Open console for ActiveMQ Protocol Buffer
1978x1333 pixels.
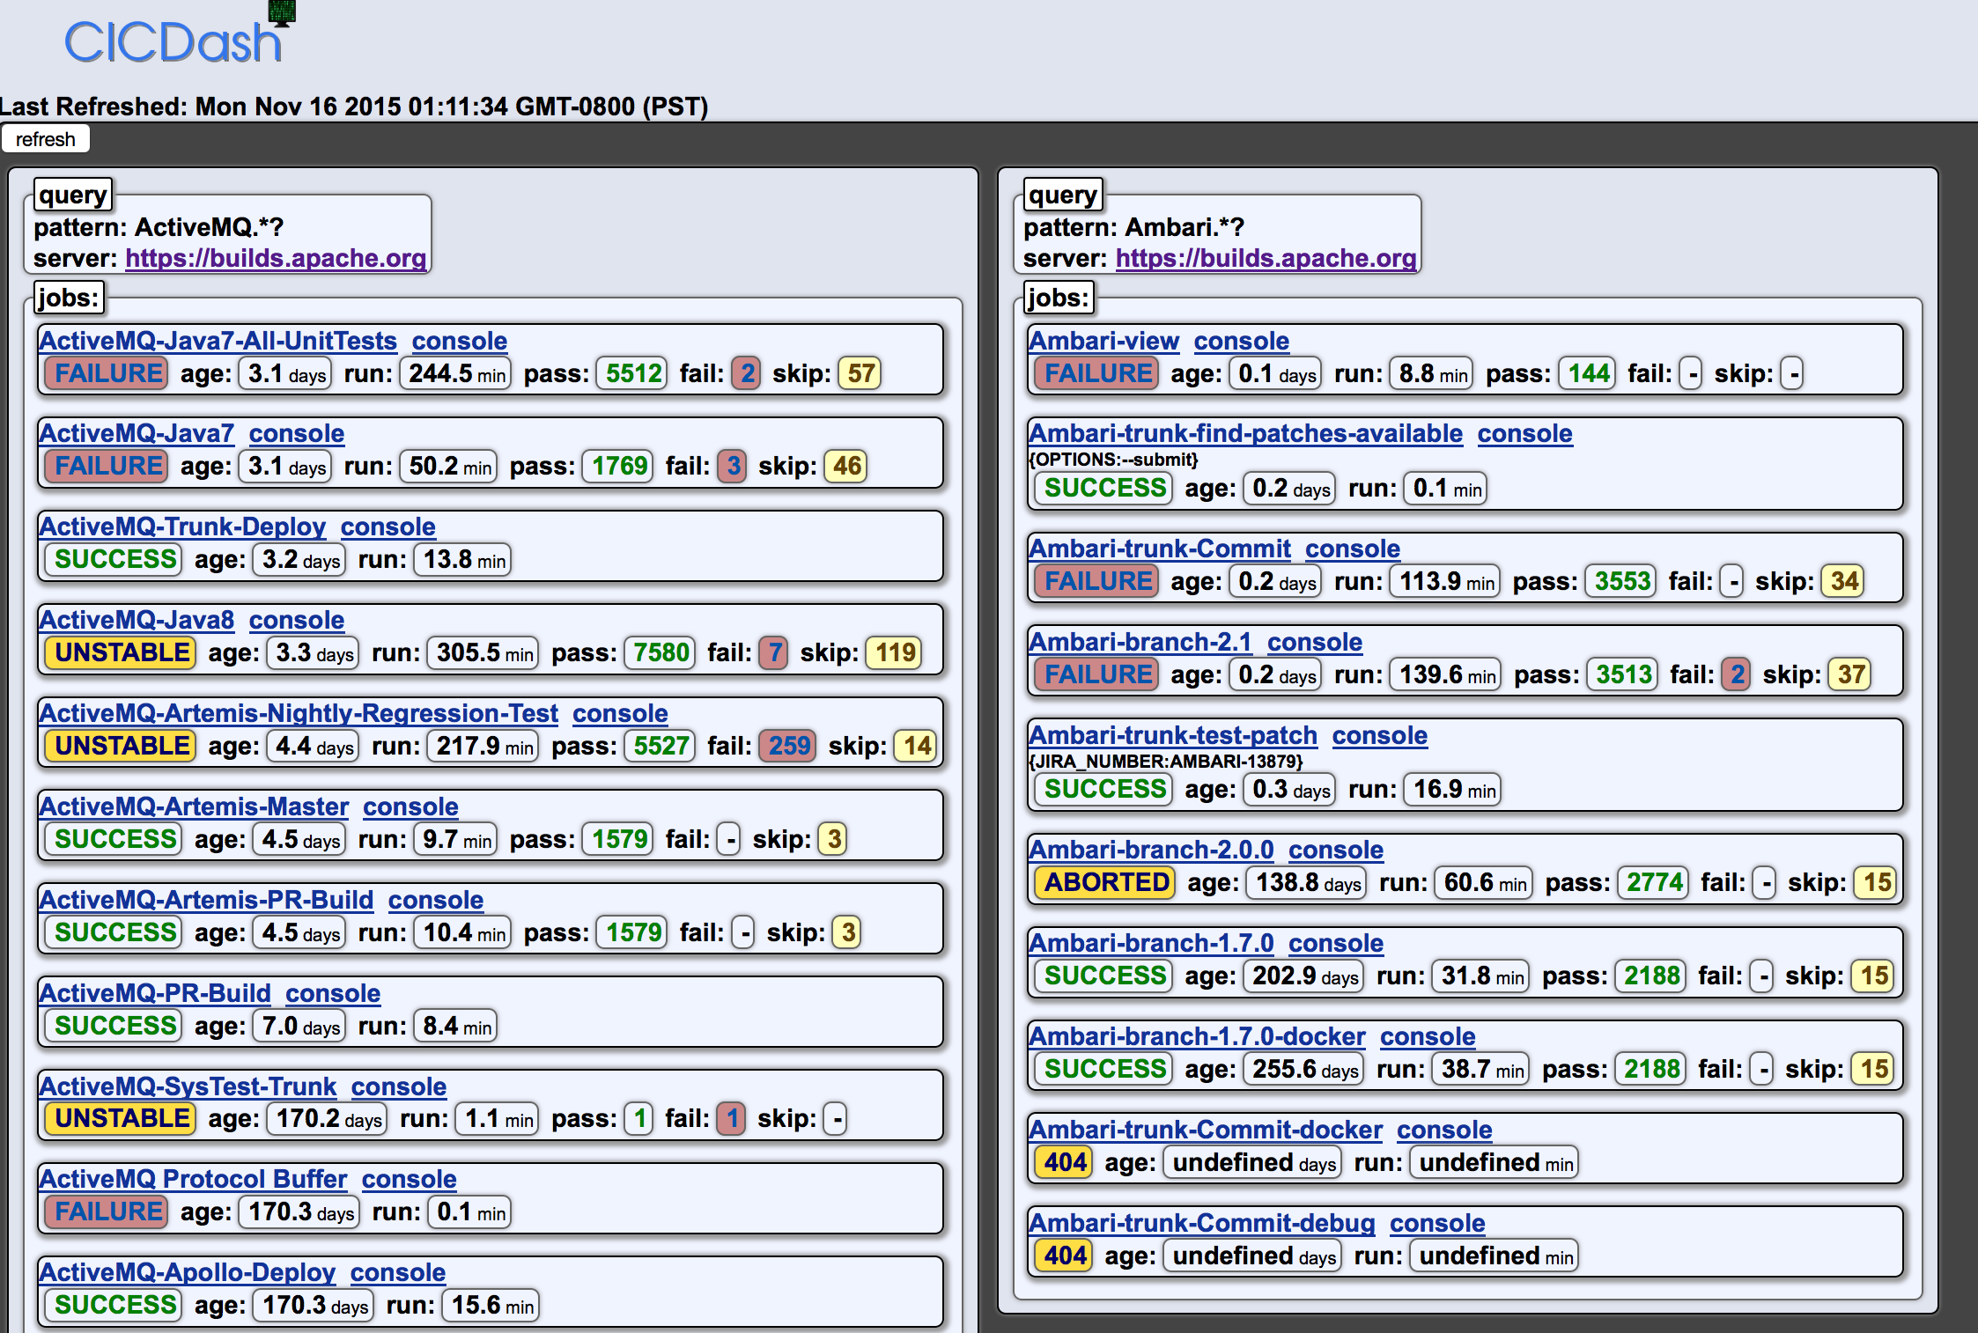pos(410,1179)
